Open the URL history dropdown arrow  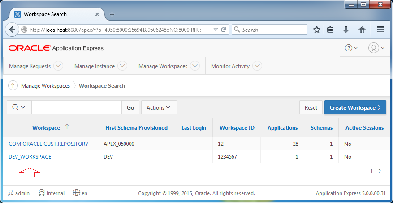click(x=216, y=30)
